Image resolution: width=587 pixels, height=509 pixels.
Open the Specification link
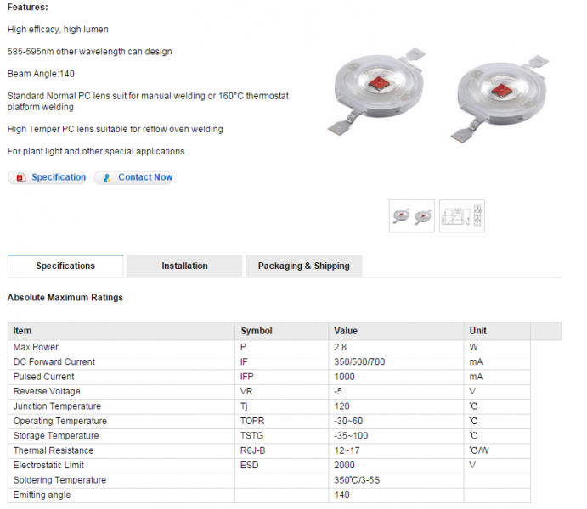pyautogui.click(x=58, y=177)
